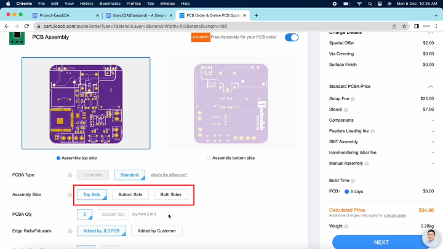Click the top side PCB preview image
This screenshot has width=443, height=249.
[x=86, y=103]
